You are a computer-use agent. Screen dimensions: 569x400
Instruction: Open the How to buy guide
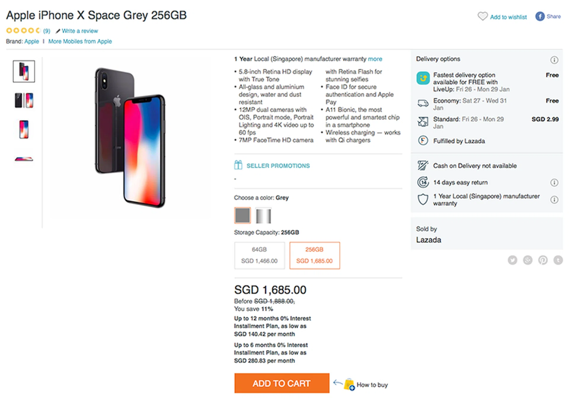372,385
